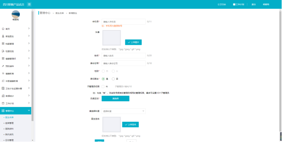Expand the 首页 sidebar chevron
The image size is (282, 142).
click(29, 28)
